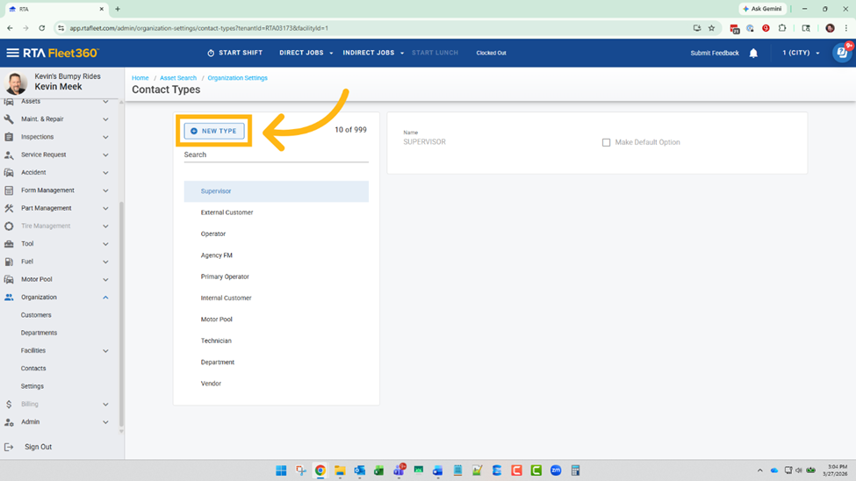
Task: Collapse the Organization sidebar section
Action: coord(105,298)
